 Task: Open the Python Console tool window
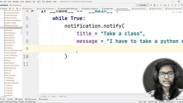31,99
